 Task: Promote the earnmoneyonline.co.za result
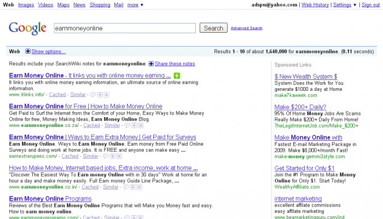pyautogui.click(x=134, y=125)
